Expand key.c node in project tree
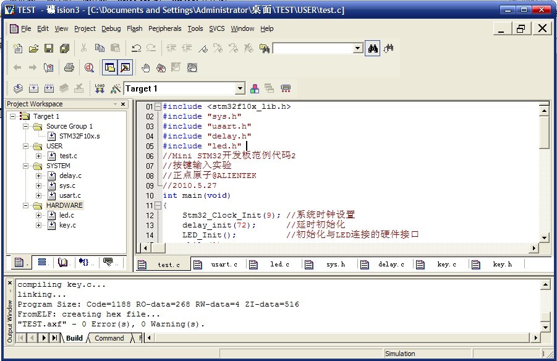This screenshot has height=361, width=557. 38,225
